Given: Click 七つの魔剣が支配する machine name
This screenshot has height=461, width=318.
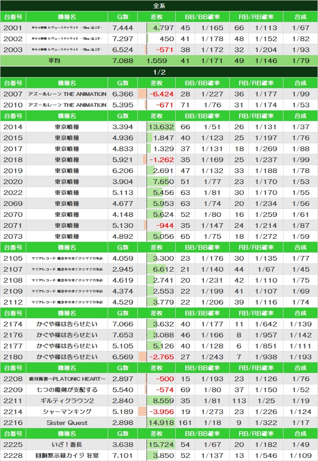Looking at the screenshot, I should tap(67, 390).
